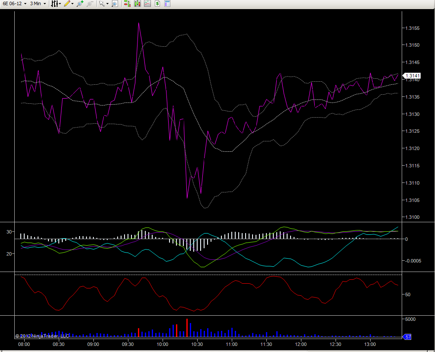Open the zoom frame magnifier window icon
The height and width of the screenshot is (352, 435).
(115, 3)
